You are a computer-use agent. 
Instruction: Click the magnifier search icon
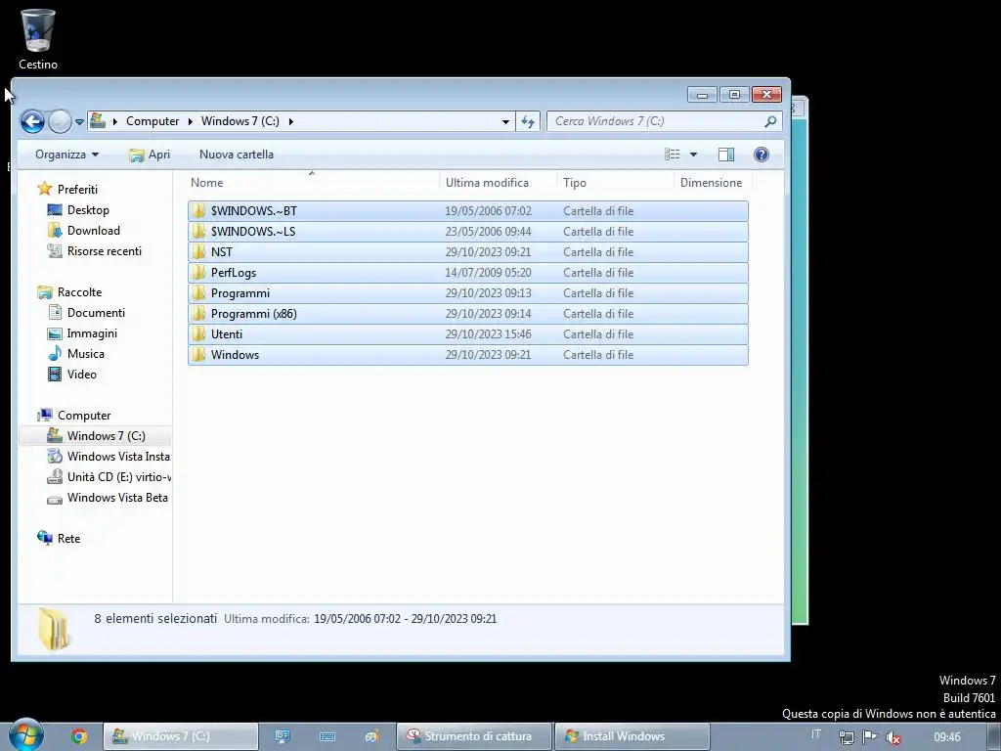pos(770,120)
